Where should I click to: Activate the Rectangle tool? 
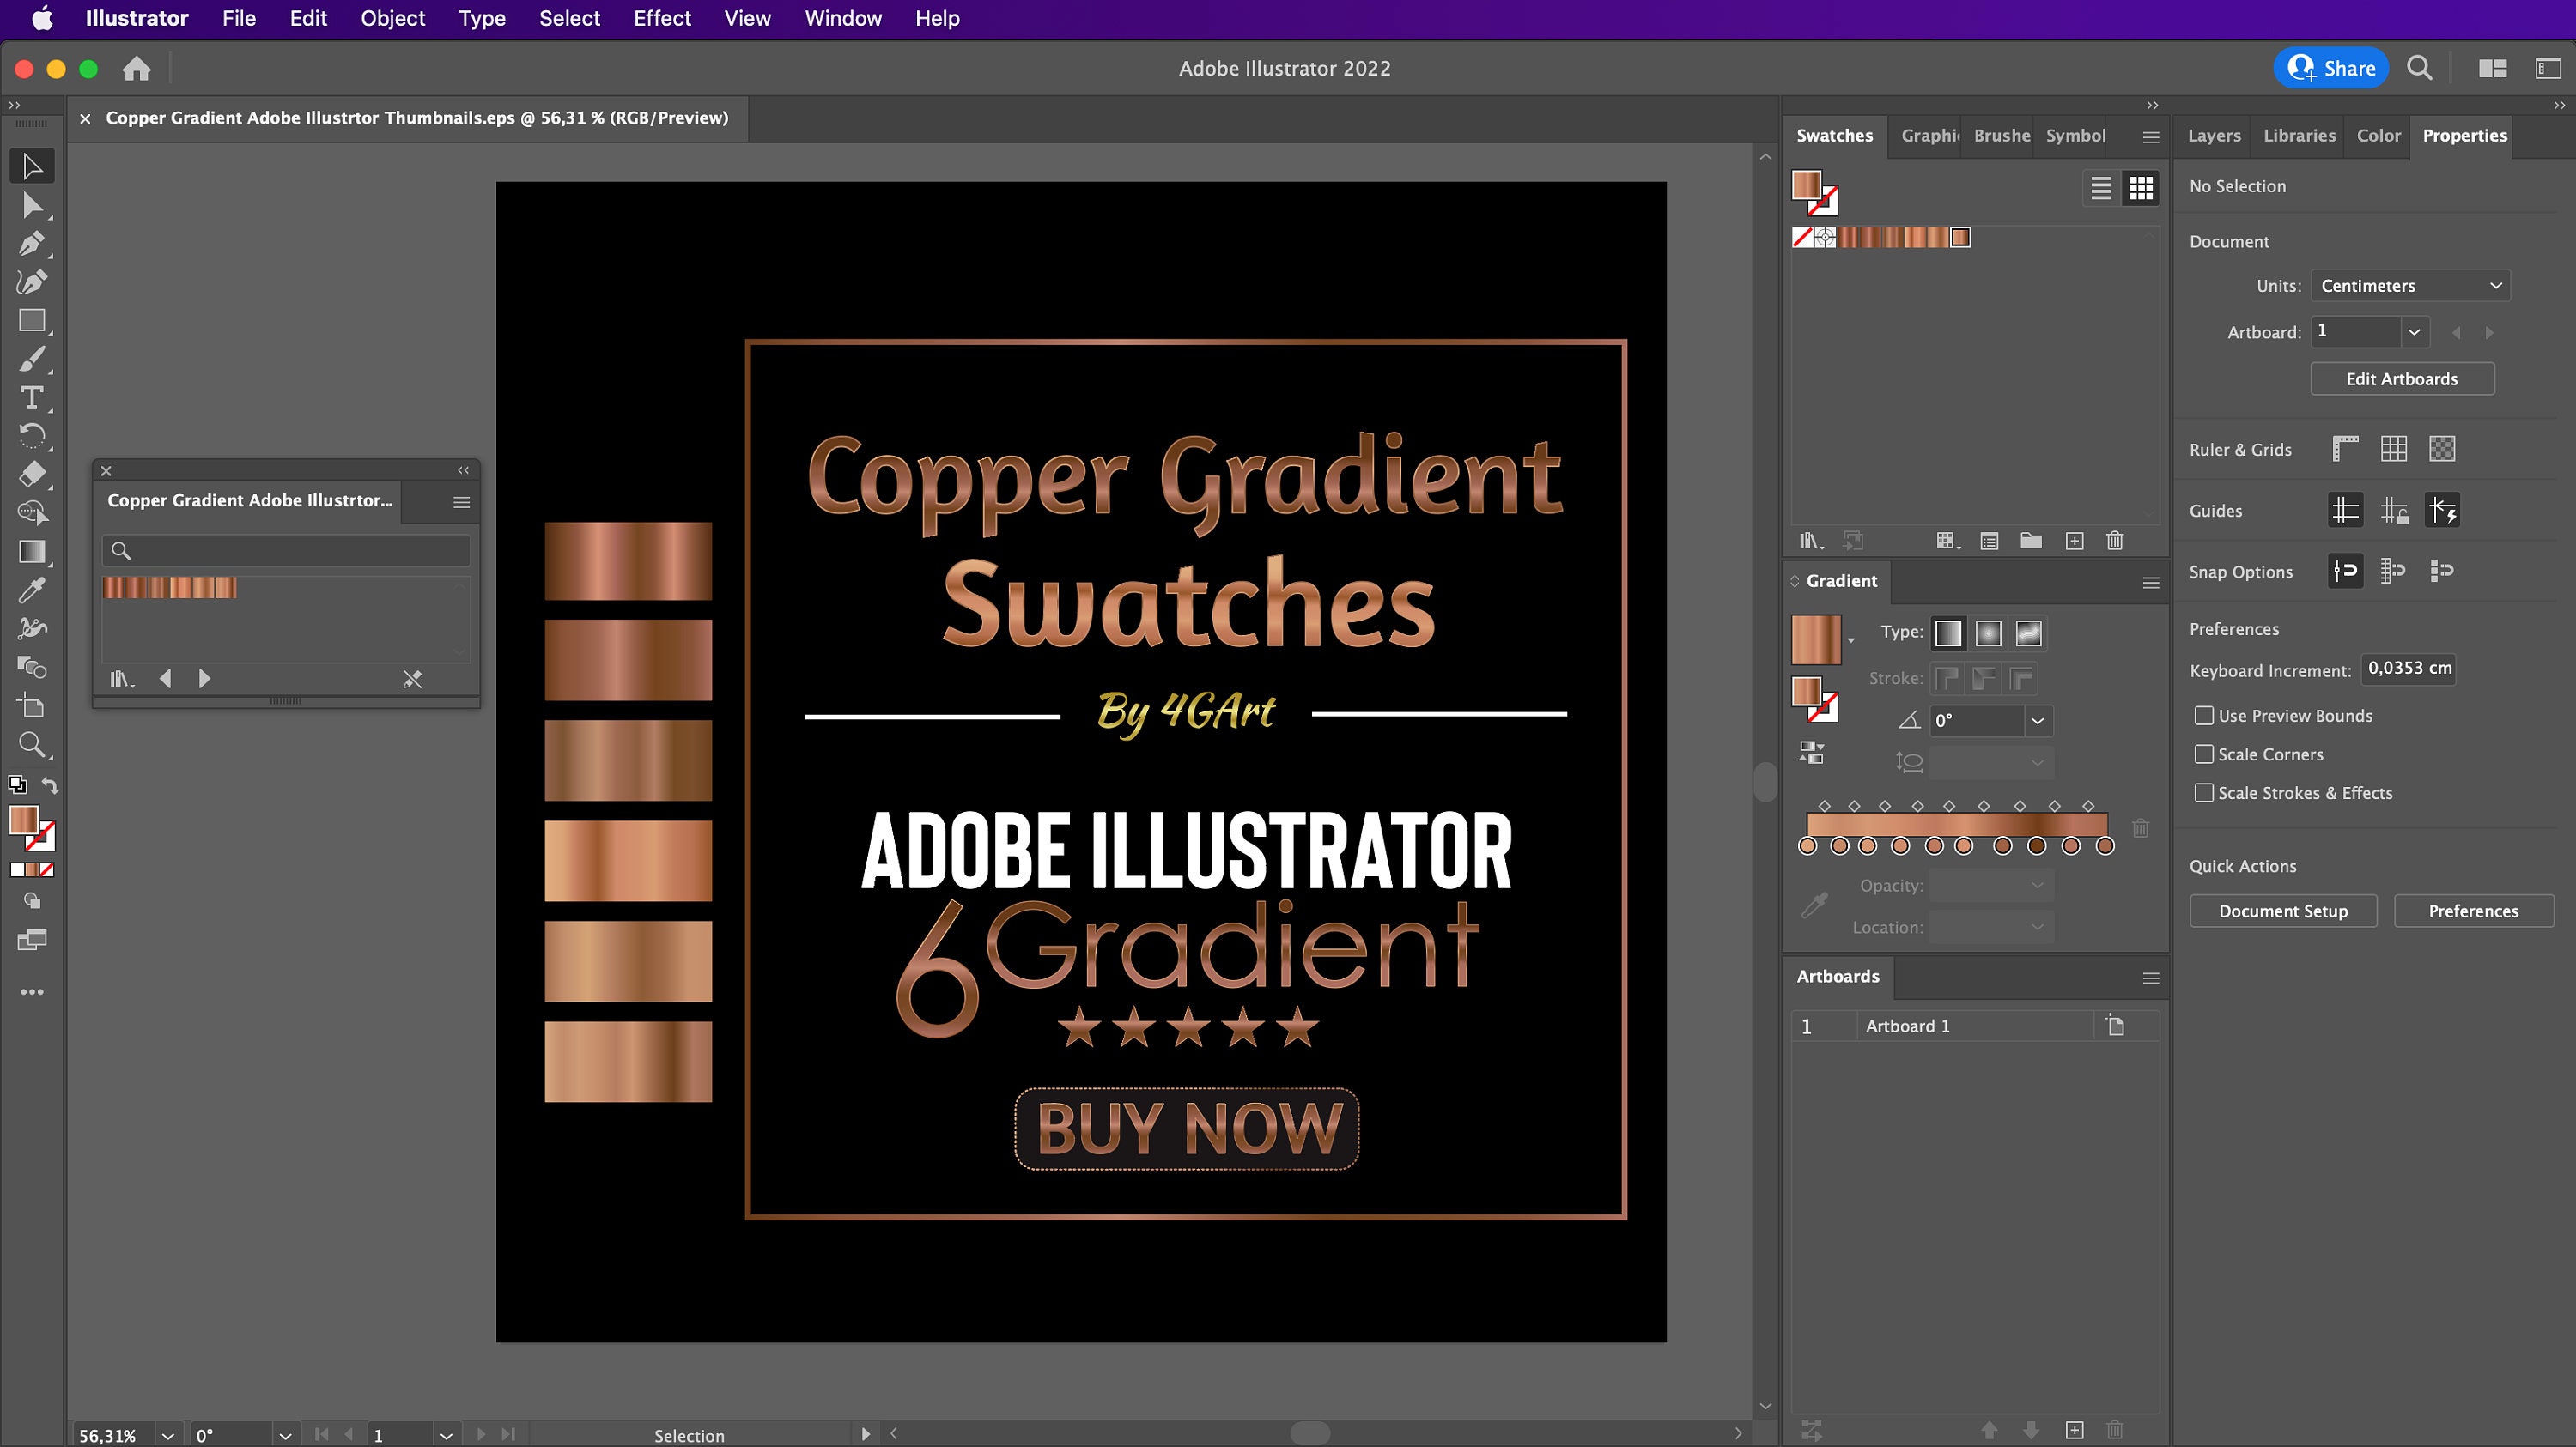pyautogui.click(x=33, y=320)
